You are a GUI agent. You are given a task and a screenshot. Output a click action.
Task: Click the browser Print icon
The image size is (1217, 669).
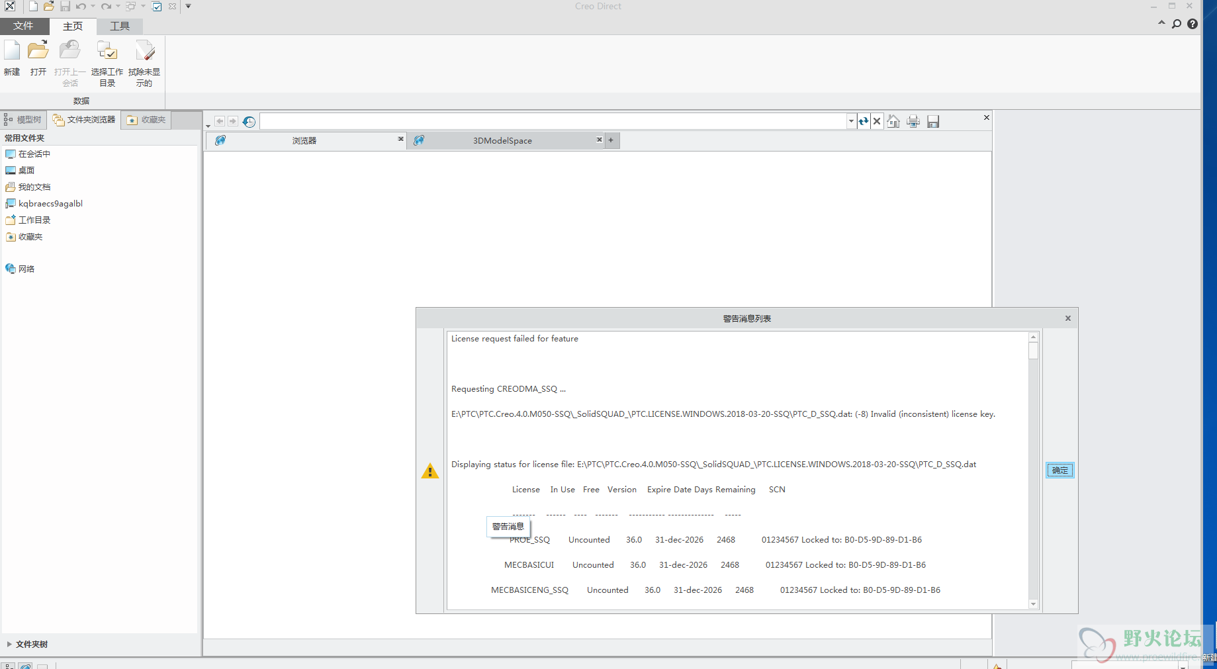tap(913, 121)
